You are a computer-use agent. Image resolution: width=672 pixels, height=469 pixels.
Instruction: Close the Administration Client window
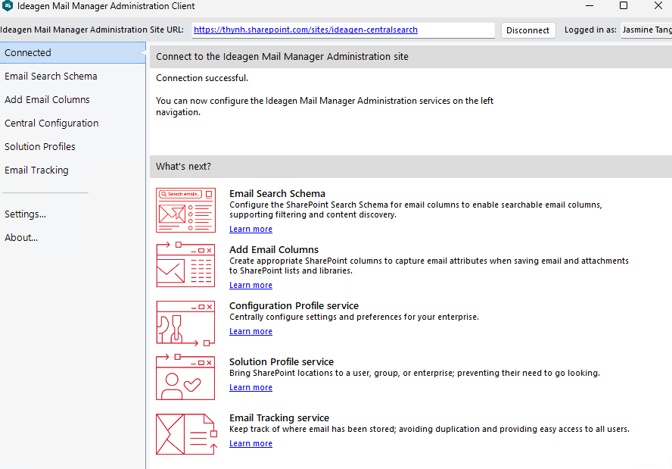(x=658, y=6)
